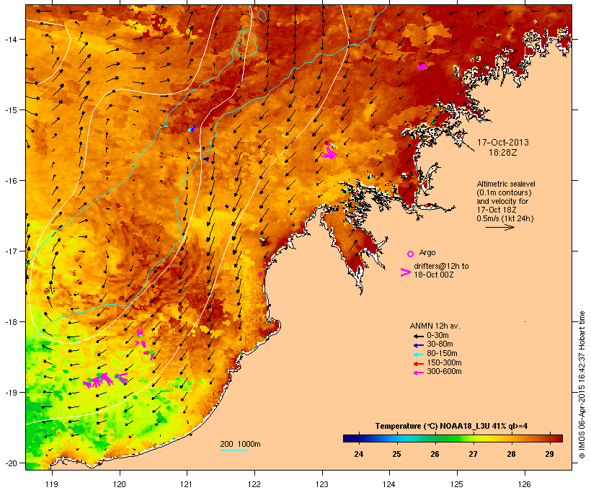
Task: Click the '(0.1m contours)' text
Action: click(x=504, y=192)
